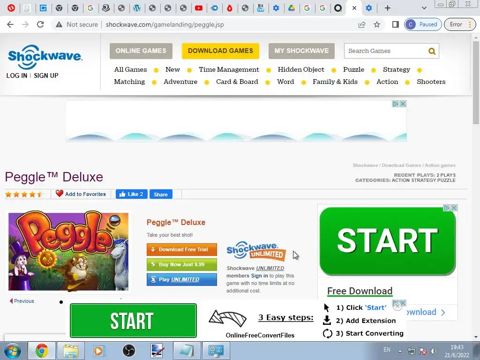Viewport: 480px width, 360px height.
Task: Click the green START banner at bottom
Action: click(133, 321)
